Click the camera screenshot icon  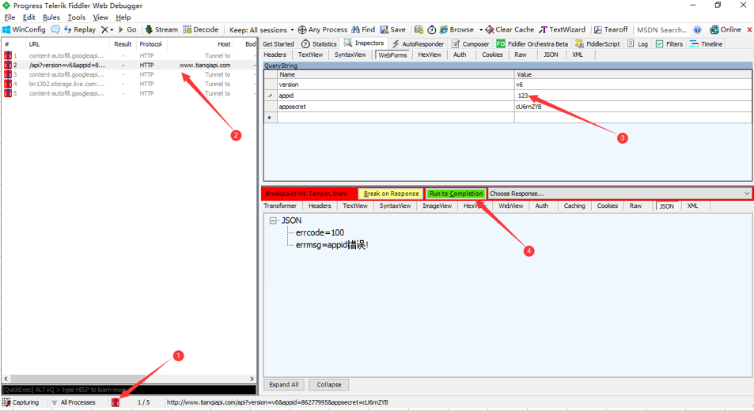[419, 30]
